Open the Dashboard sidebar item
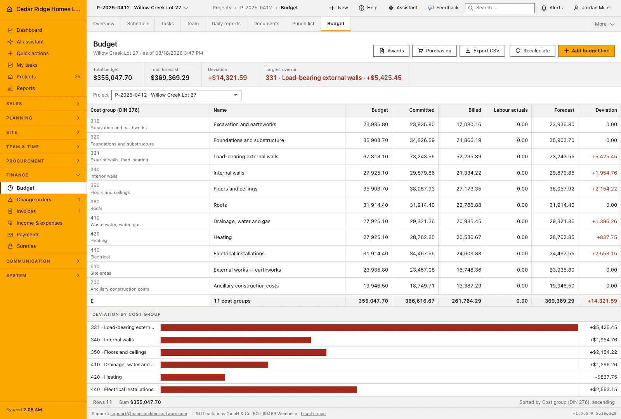Image resolution: width=621 pixels, height=419 pixels. [43, 30]
